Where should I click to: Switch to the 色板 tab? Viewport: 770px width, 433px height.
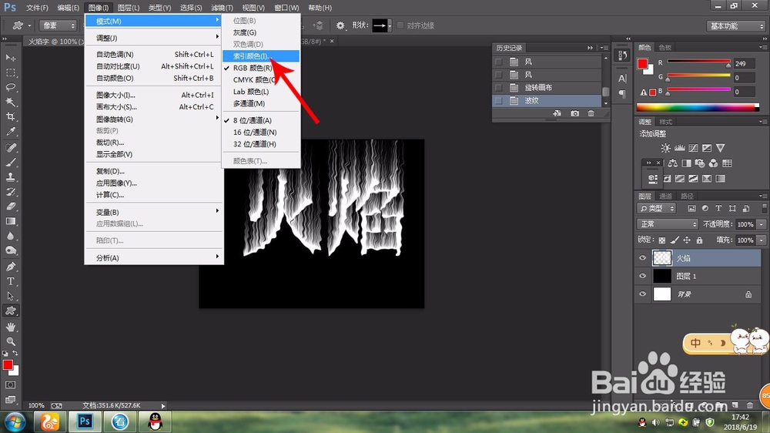(x=665, y=48)
